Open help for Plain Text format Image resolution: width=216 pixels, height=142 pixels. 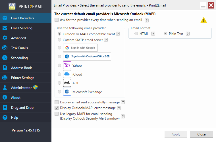pos(188,34)
